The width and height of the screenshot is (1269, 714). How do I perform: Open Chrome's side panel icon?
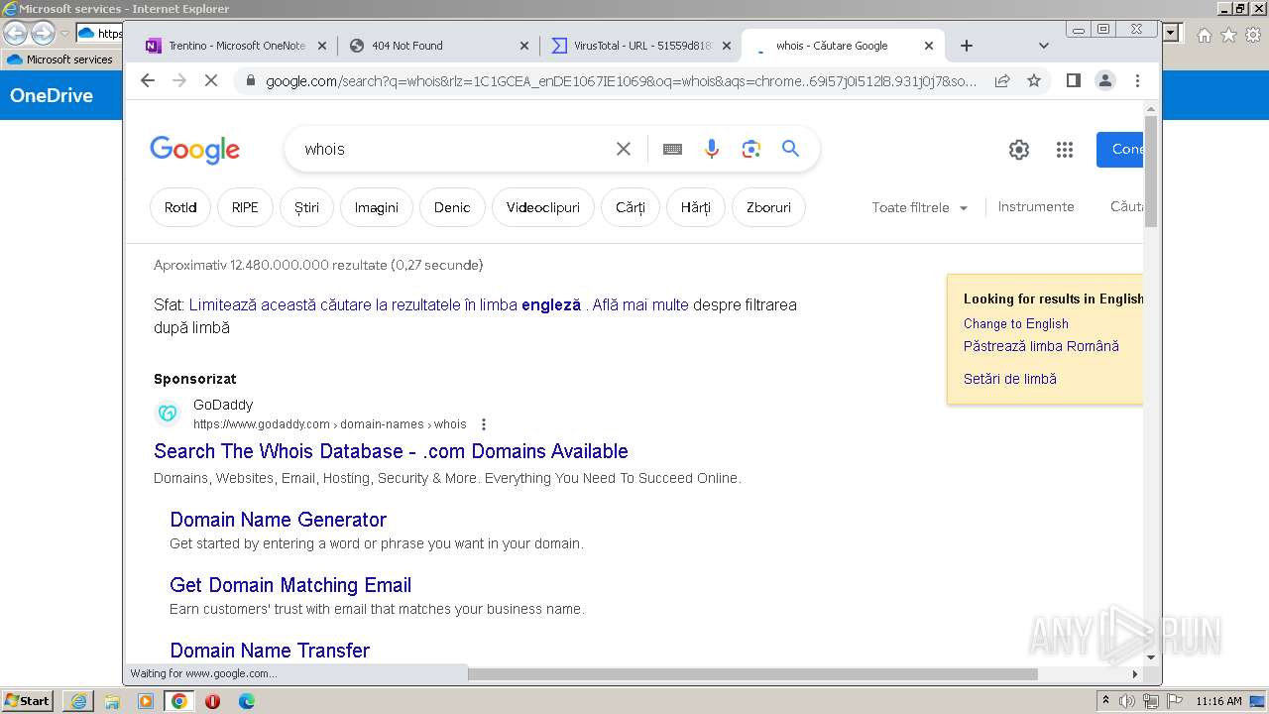(1073, 80)
